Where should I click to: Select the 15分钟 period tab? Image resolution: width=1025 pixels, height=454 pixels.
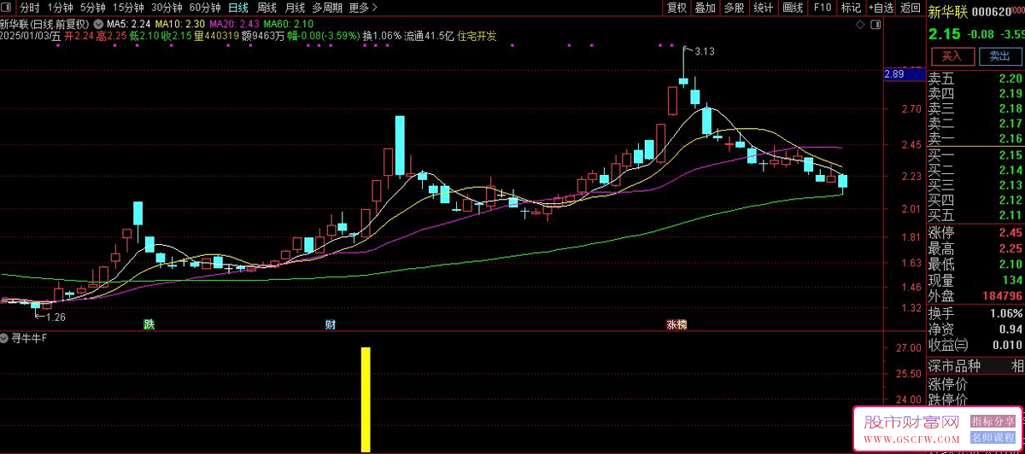129,8
